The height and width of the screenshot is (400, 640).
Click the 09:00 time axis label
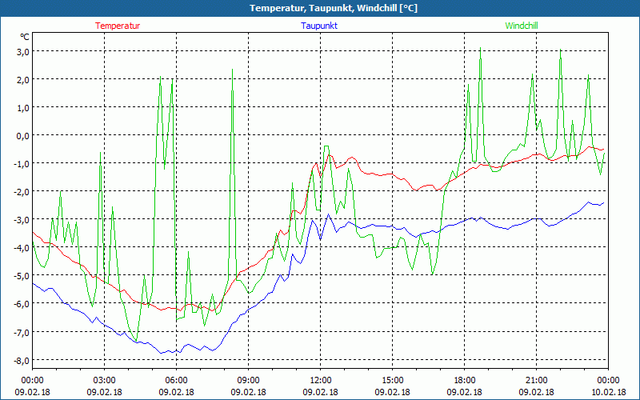249,381
